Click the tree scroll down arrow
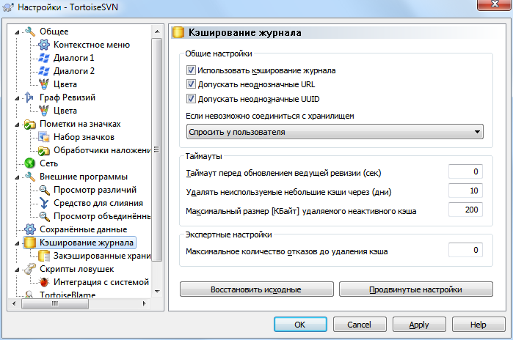This screenshot has width=513, height=340. click(x=157, y=292)
